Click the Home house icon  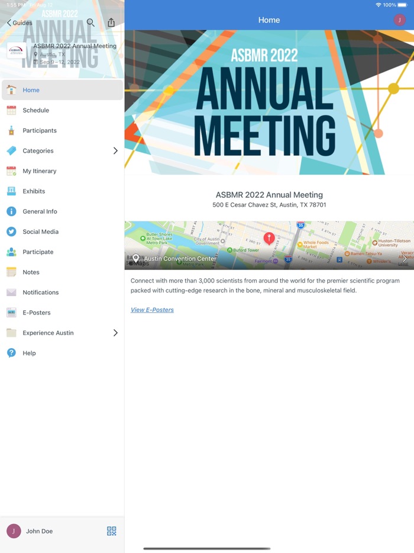coord(11,90)
